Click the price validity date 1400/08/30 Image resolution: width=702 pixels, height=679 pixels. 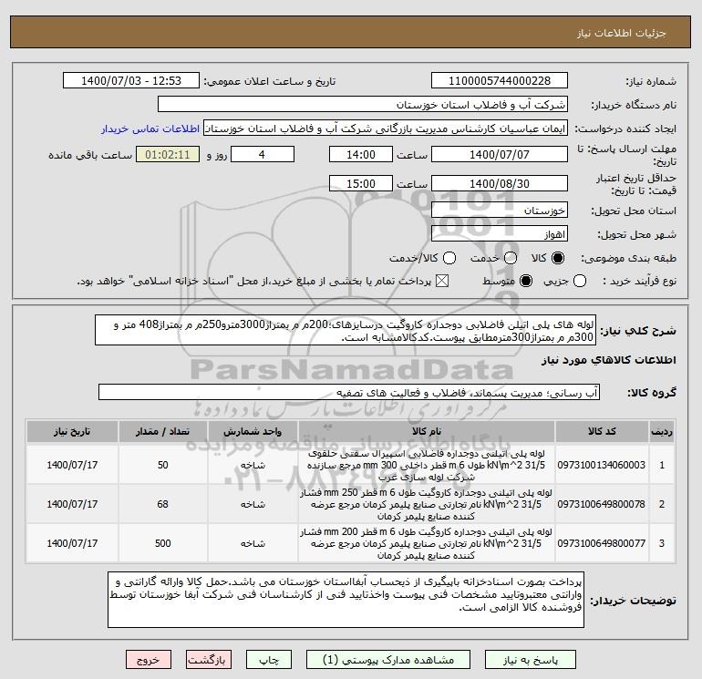(500, 184)
